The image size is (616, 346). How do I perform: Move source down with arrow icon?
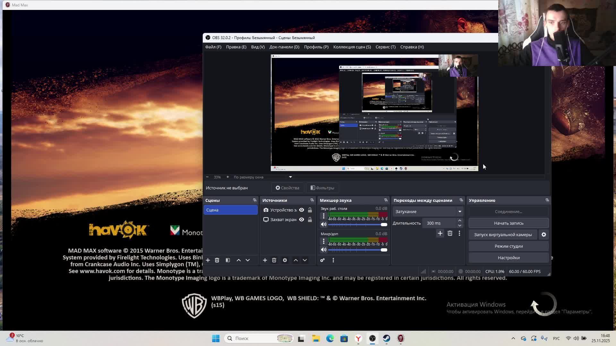point(305,260)
